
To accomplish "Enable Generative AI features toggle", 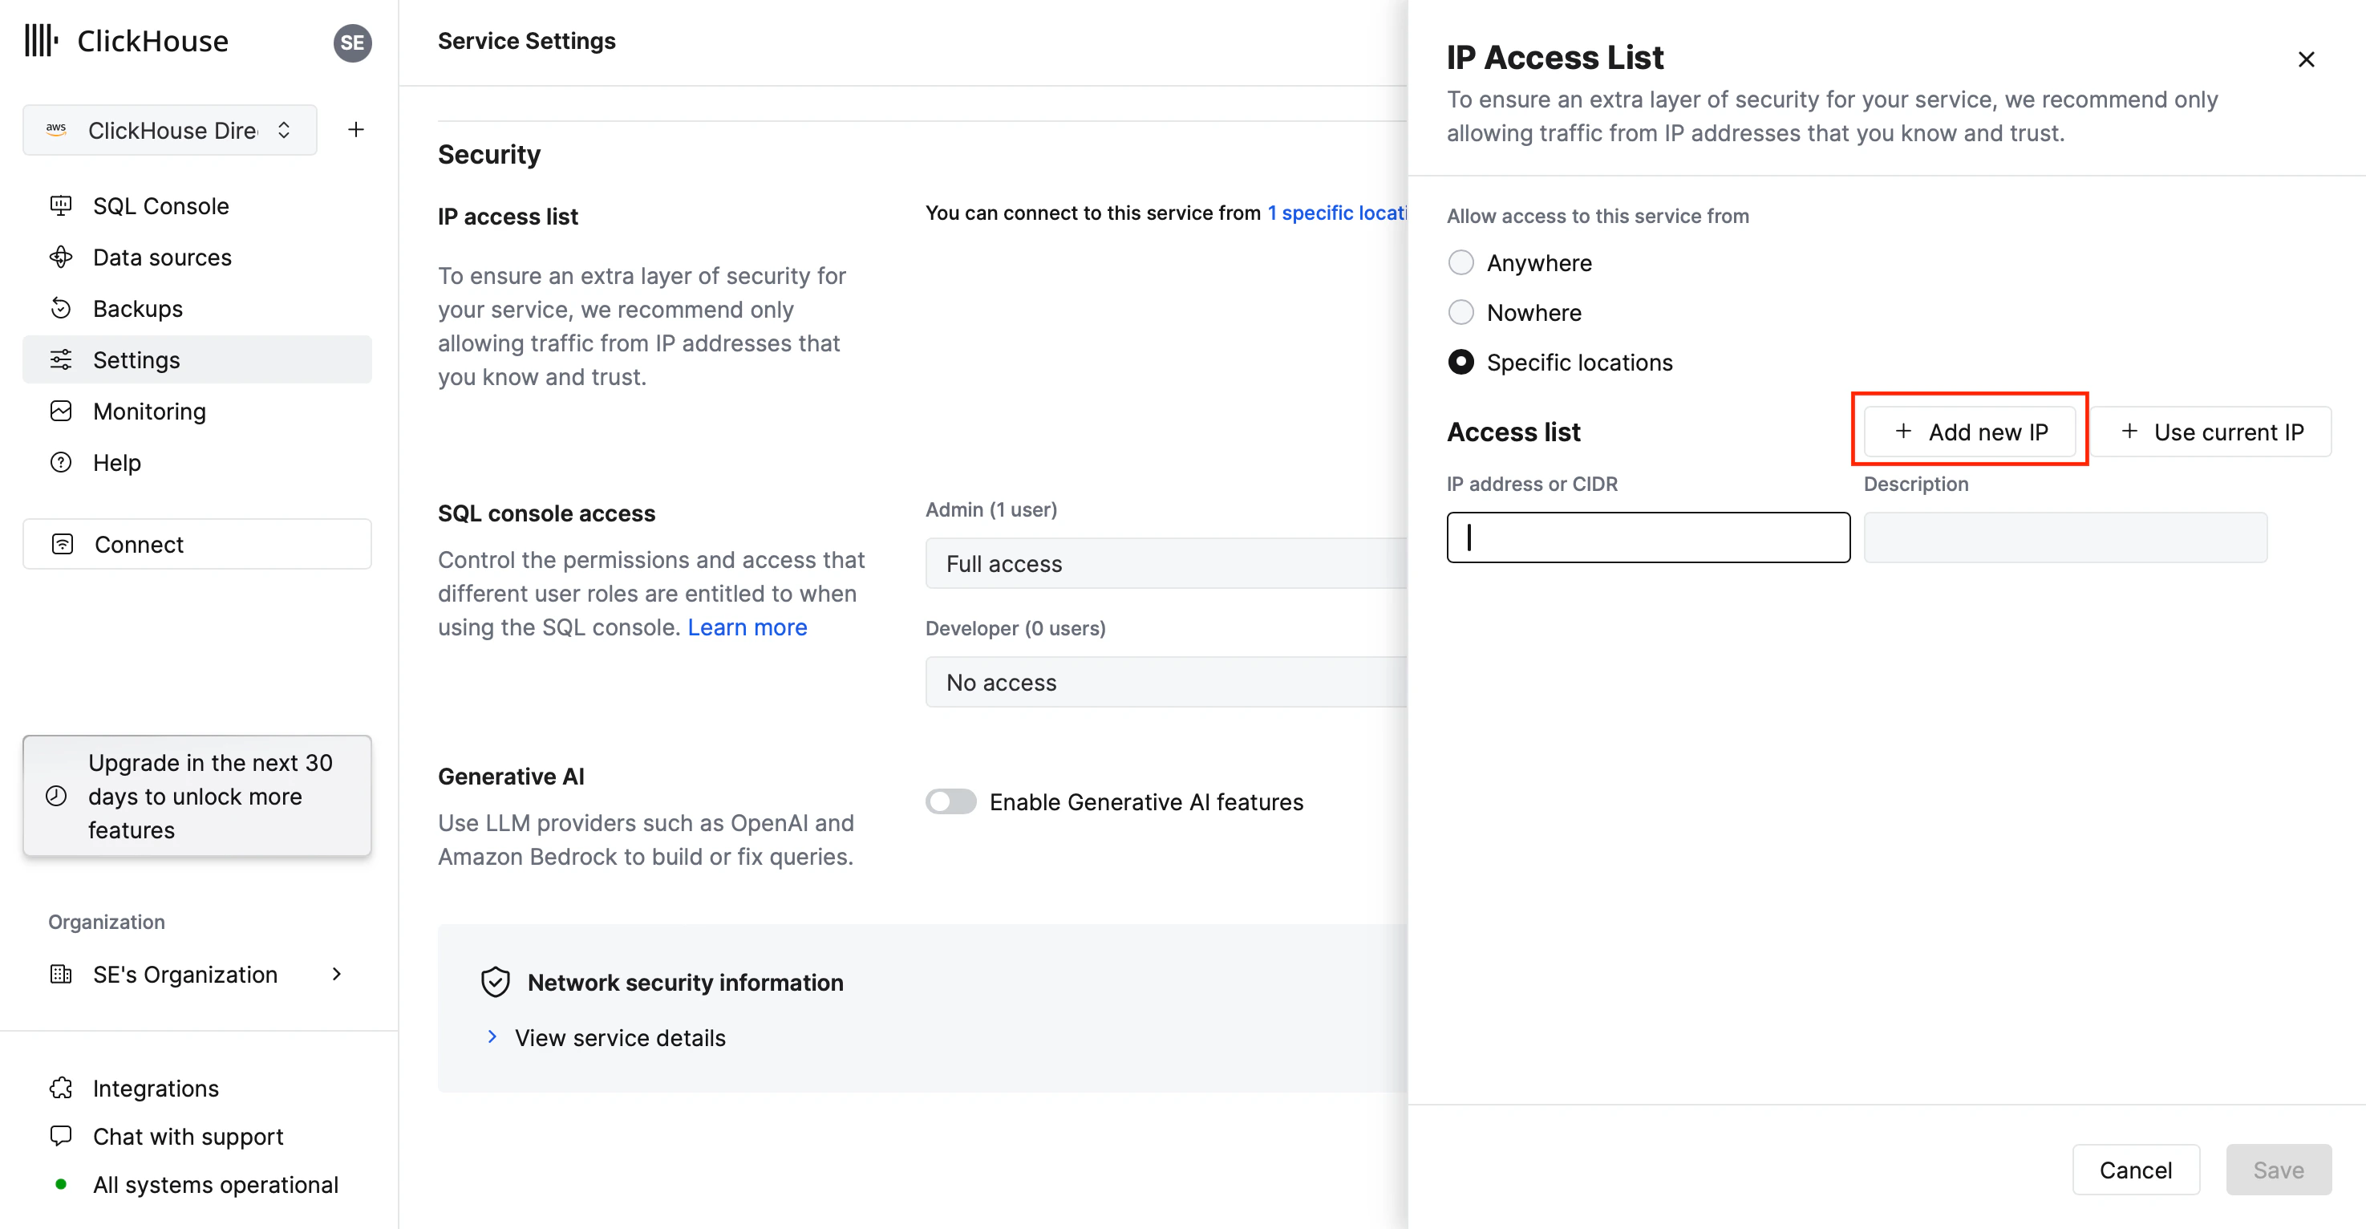I will 950,802.
